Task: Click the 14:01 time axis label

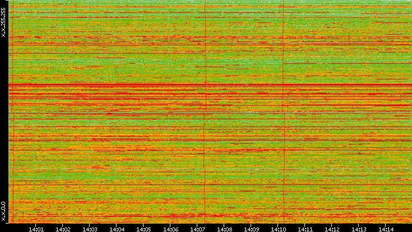Action: tap(36, 229)
